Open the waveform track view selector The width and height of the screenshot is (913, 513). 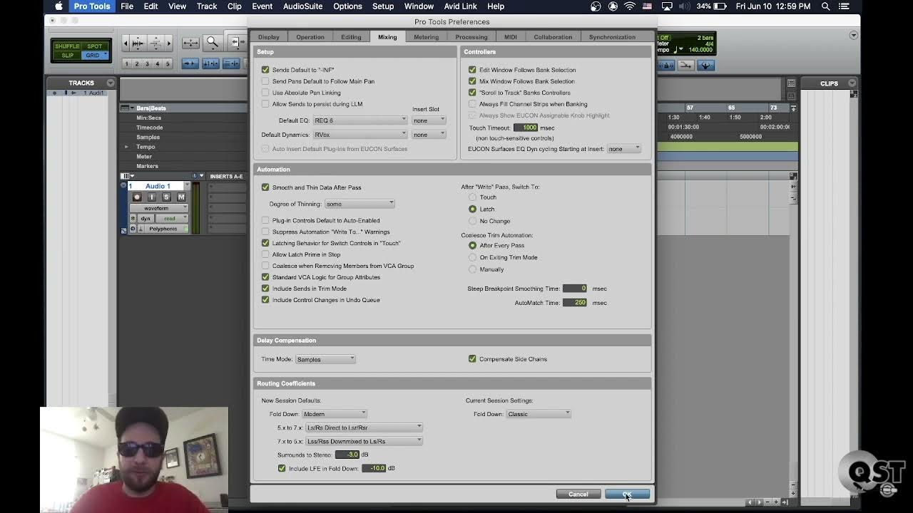[158, 208]
